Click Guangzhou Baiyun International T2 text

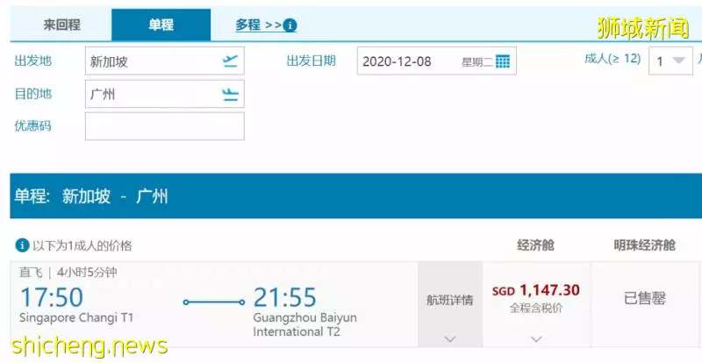[x=304, y=324]
